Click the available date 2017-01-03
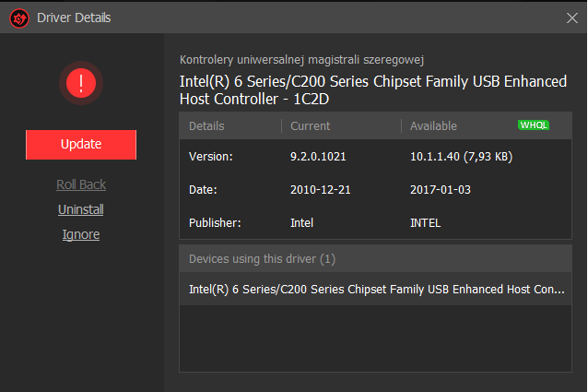588x392 pixels. pos(441,190)
